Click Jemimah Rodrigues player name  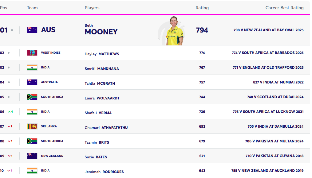click(104, 172)
